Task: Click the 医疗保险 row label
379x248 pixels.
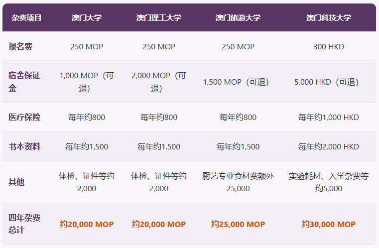Action: click(24, 118)
